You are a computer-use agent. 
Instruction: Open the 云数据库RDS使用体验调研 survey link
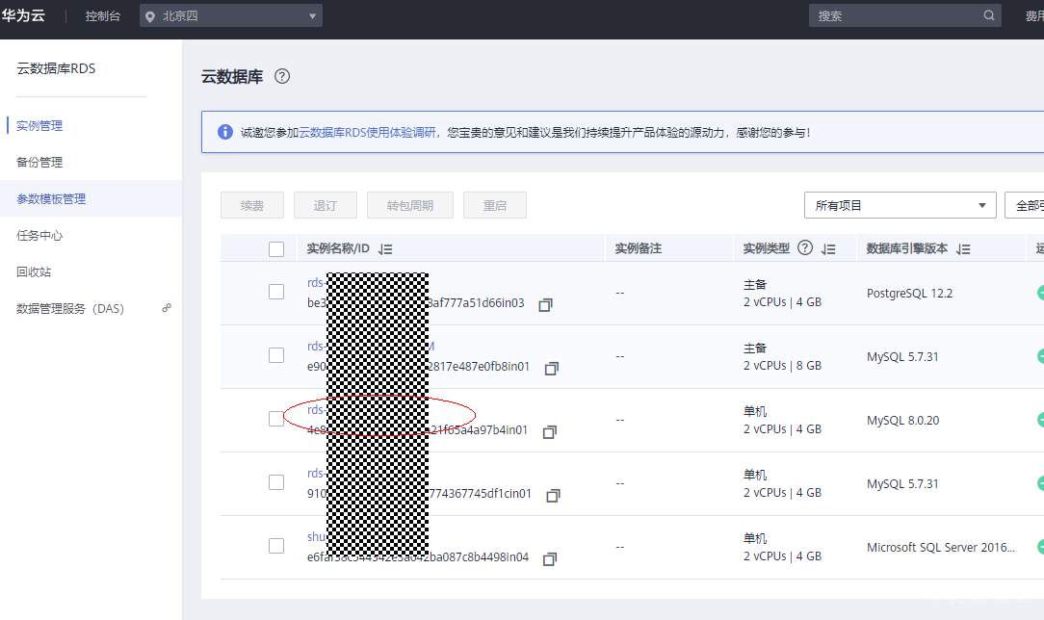(x=367, y=133)
